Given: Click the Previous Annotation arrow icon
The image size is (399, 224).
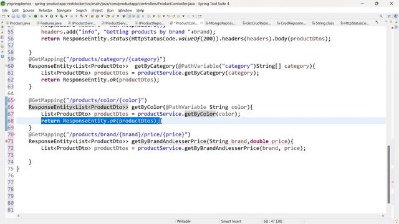Looking at the screenshot, I should click(158, 16).
